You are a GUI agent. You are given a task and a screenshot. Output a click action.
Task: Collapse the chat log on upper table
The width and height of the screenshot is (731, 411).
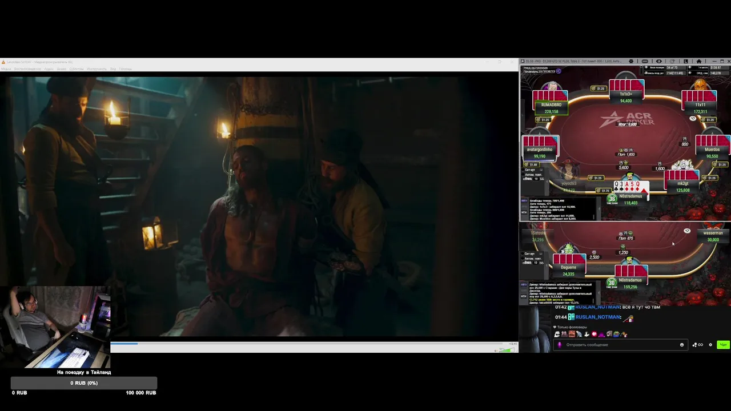point(599,208)
